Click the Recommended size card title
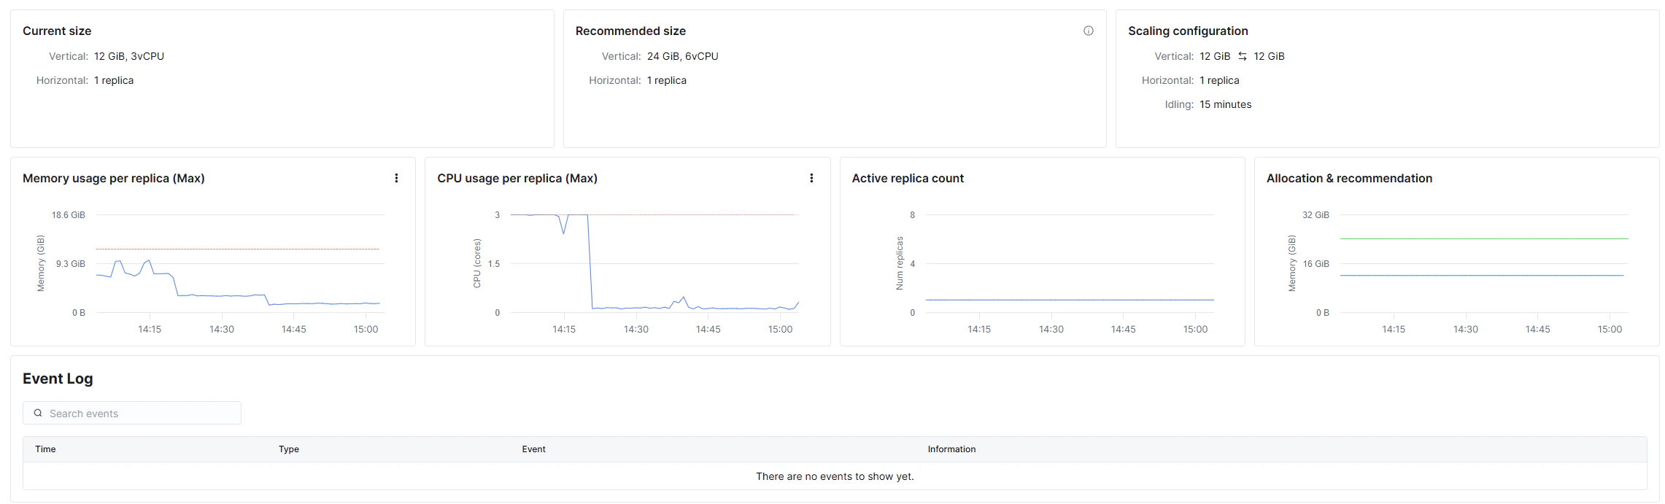Screen dimensions: 1665x504 pyautogui.click(x=630, y=31)
